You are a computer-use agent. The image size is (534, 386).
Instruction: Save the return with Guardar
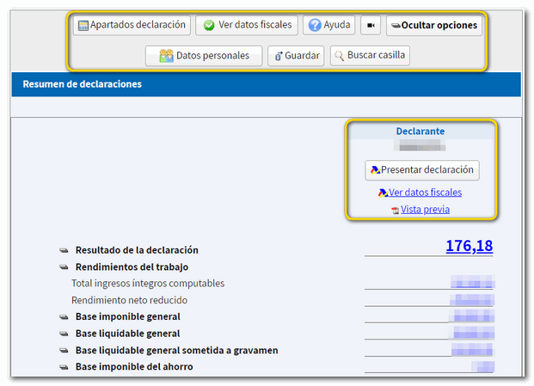click(x=296, y=56)
